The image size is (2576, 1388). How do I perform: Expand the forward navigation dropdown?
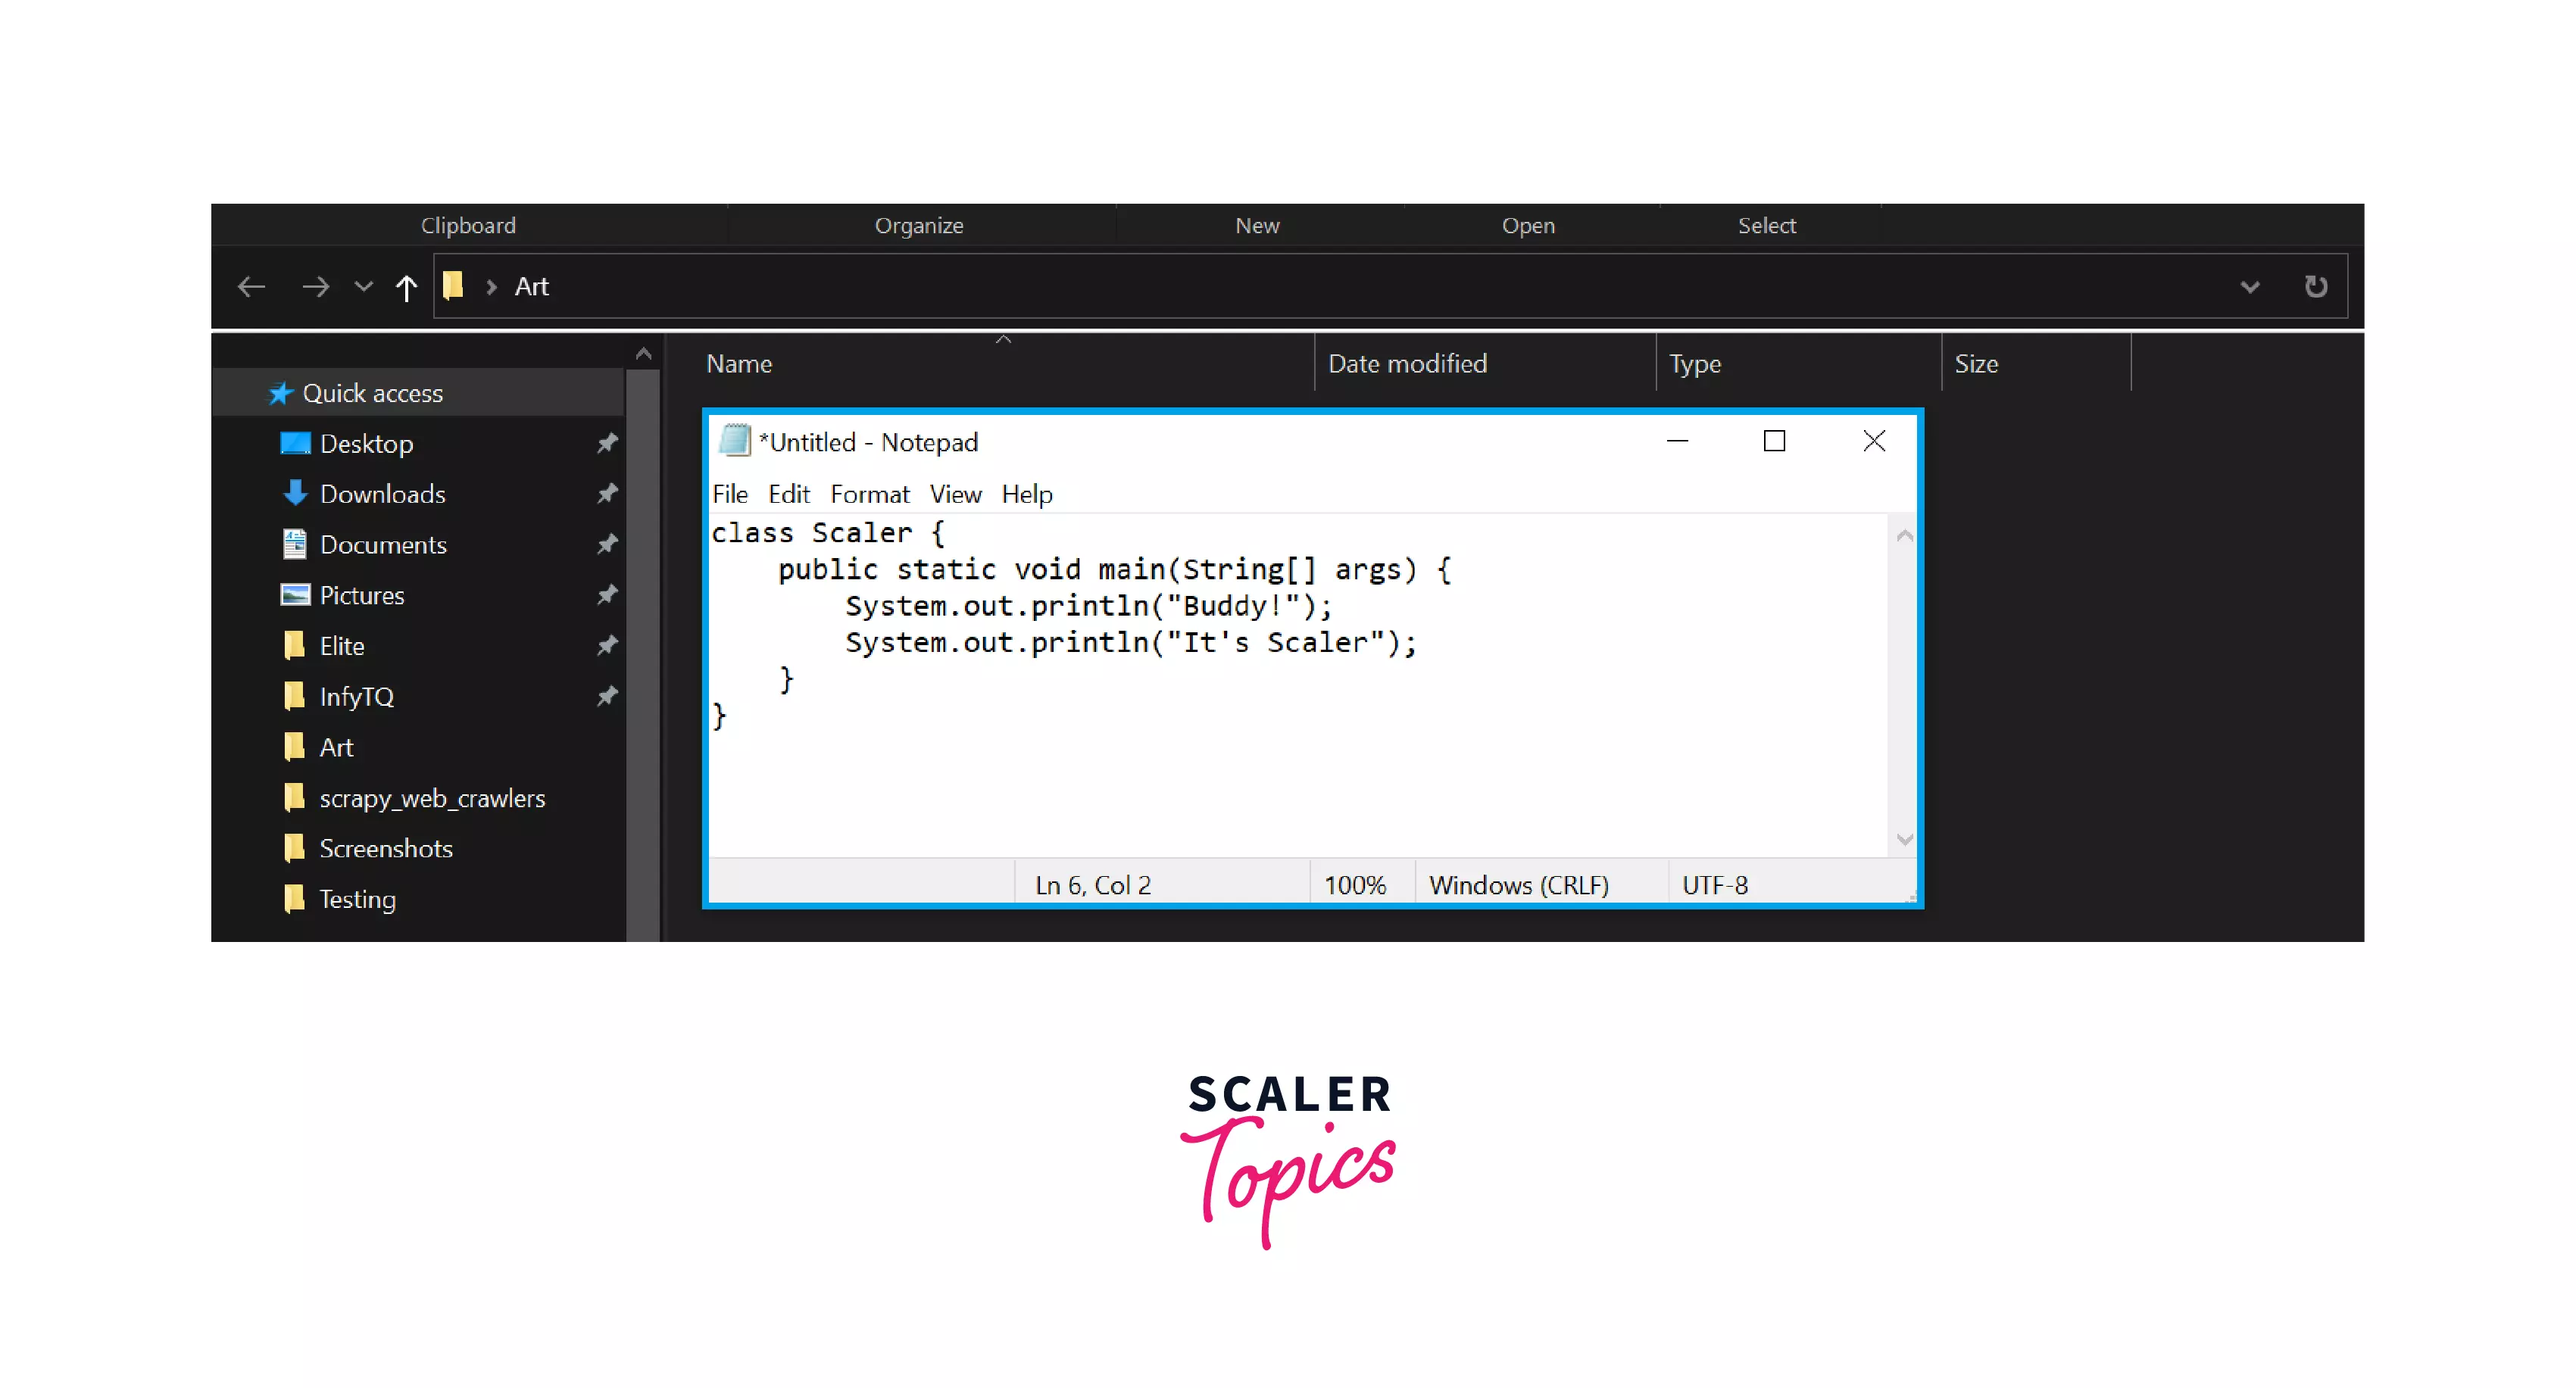click(359, 285)
